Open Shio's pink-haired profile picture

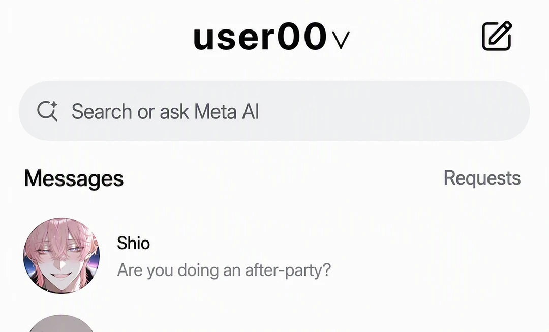coord(62,256)
